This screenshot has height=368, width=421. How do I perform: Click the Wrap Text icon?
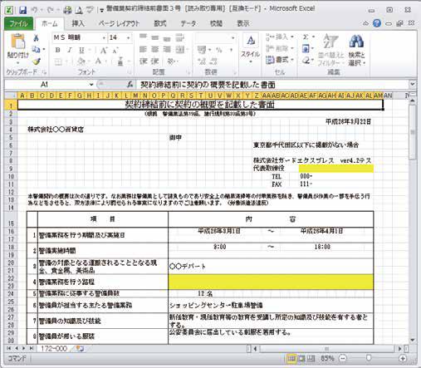pyautogui.click(x=180, y=37)
